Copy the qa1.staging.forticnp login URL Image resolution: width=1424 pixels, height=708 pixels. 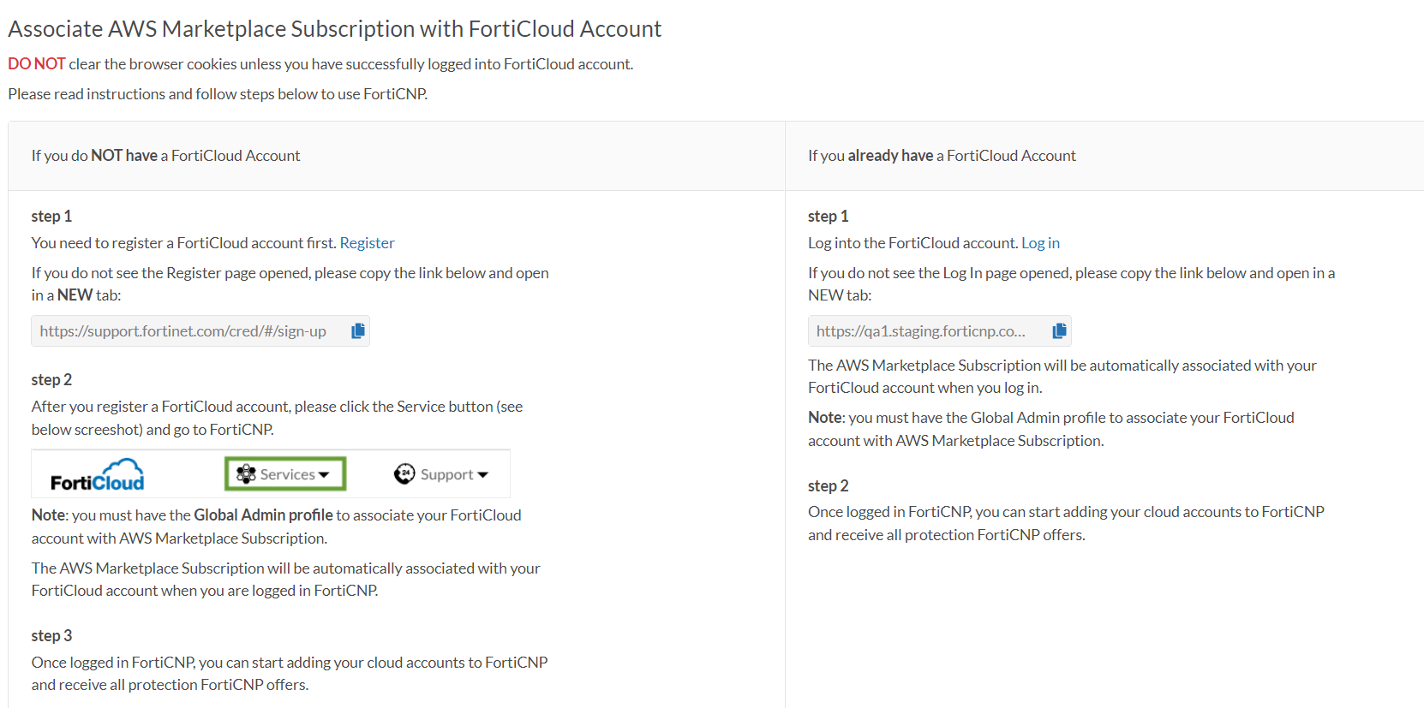(1060, 331)
